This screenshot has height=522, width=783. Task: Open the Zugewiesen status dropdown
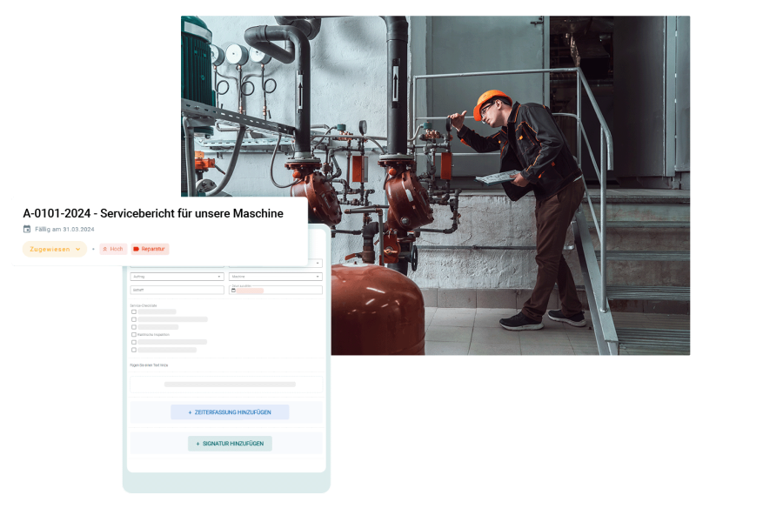pyautogui.click(x=55, y=250)
